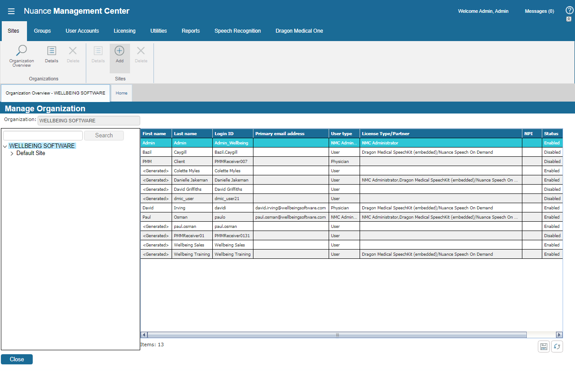Click the paulo login ID cell
Image resolution: width=575 pixels, height=371 pixels.
click(233, 217)
